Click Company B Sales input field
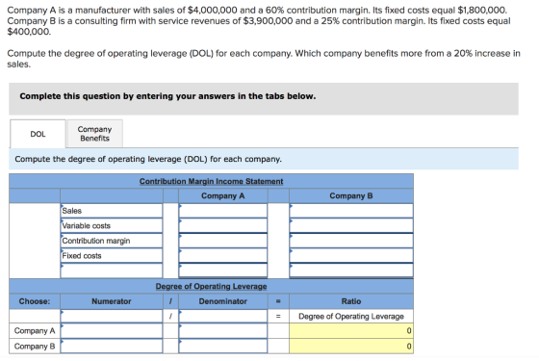 [x=351, y=211]
